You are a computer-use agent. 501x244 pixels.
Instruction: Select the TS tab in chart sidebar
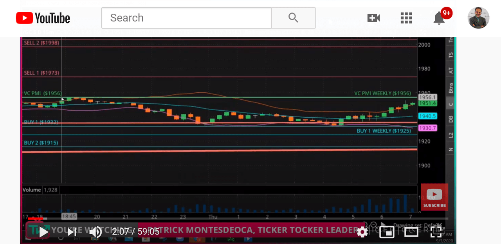451,55
